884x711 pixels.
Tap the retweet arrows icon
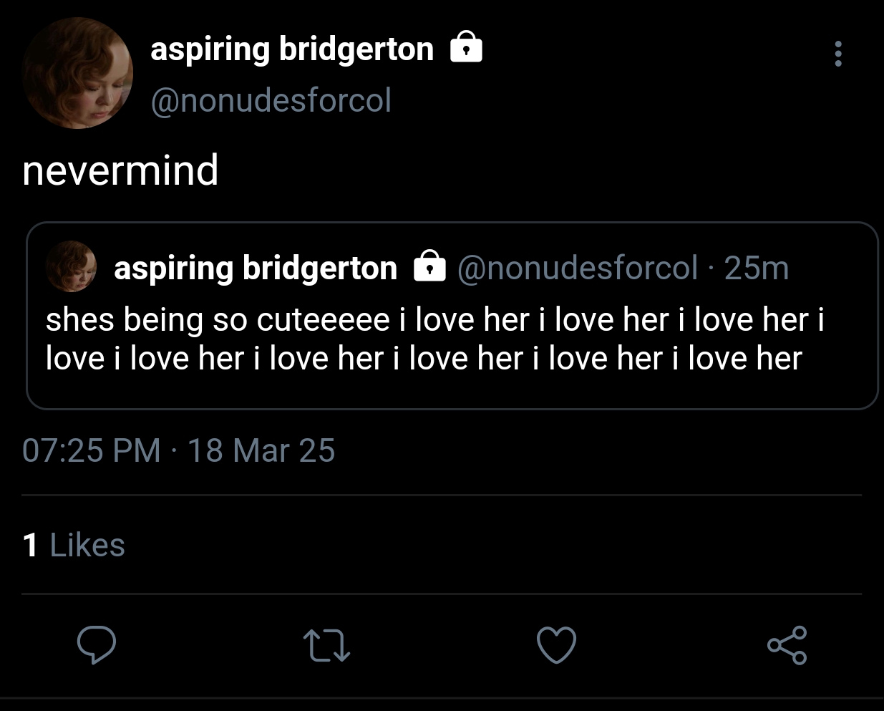click(x=326, y=644)
